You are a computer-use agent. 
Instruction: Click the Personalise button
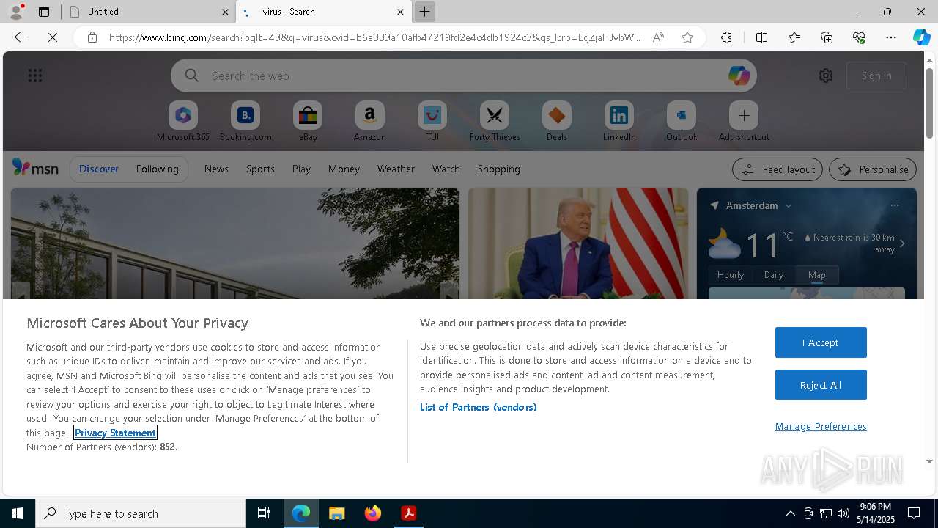click(x=873, y=169)
